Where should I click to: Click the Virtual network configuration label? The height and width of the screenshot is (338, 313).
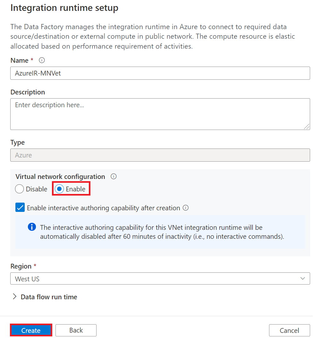coord(60,177)
